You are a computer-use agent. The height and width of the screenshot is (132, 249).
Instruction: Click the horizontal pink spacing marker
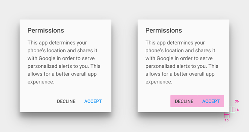(227, 115)
